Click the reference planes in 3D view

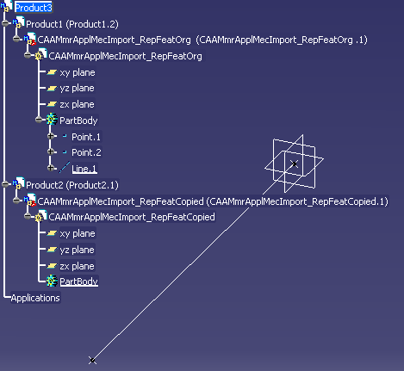tap(294, 164)
